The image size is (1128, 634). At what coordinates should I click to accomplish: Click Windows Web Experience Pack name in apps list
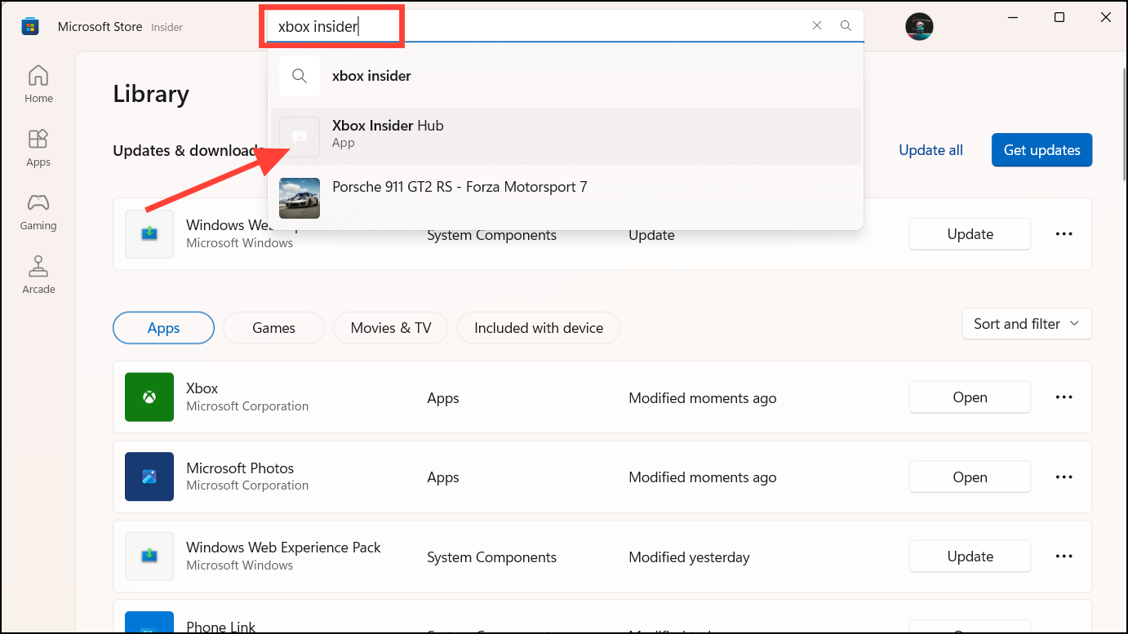(283, 548)
